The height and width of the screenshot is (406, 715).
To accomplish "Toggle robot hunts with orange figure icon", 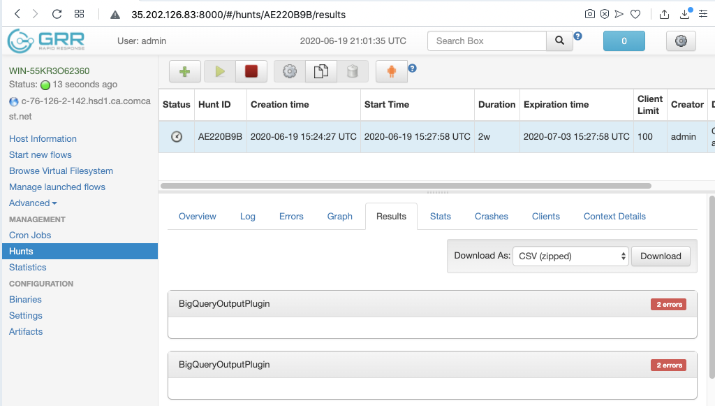I will click(391, 71).
